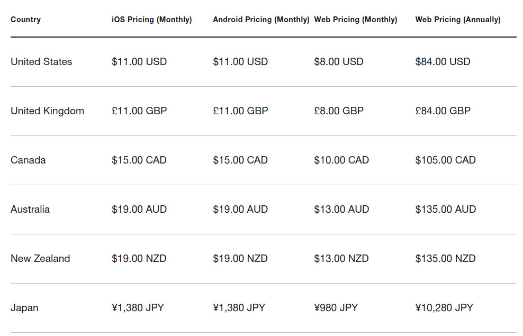Click the ¥10,280 JPY annual price

(x=444, y=308)
